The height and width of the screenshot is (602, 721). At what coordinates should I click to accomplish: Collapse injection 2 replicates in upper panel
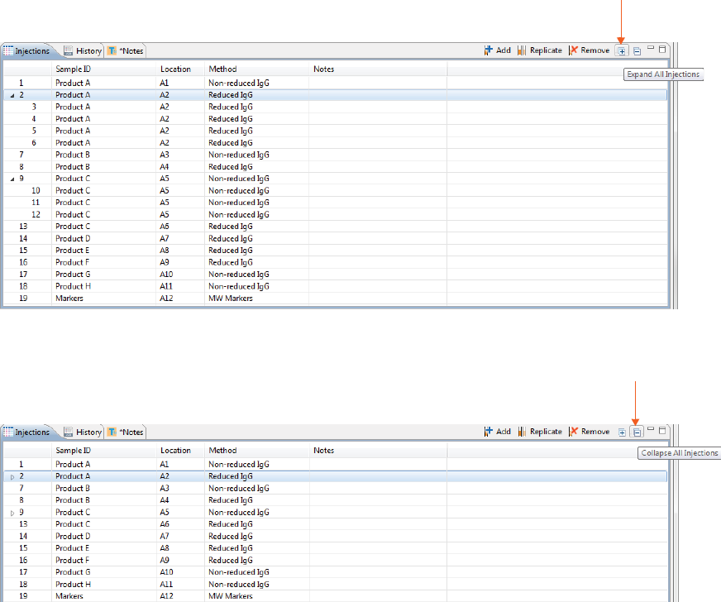[12, 96]
